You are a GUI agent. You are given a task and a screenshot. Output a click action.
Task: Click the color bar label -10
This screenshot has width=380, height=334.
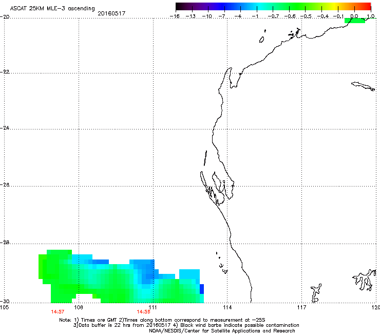coord(207,16)
